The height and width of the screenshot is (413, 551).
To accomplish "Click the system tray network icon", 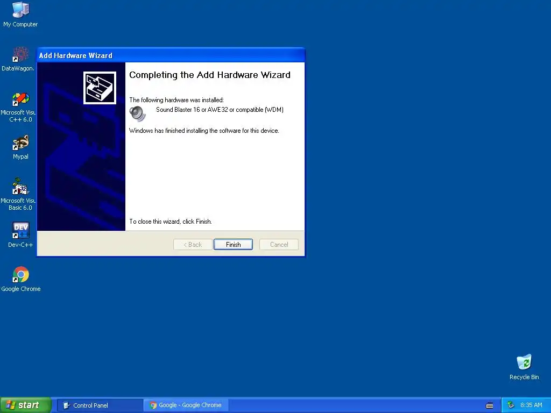I will pyautogui.click(x=511, y=405).
